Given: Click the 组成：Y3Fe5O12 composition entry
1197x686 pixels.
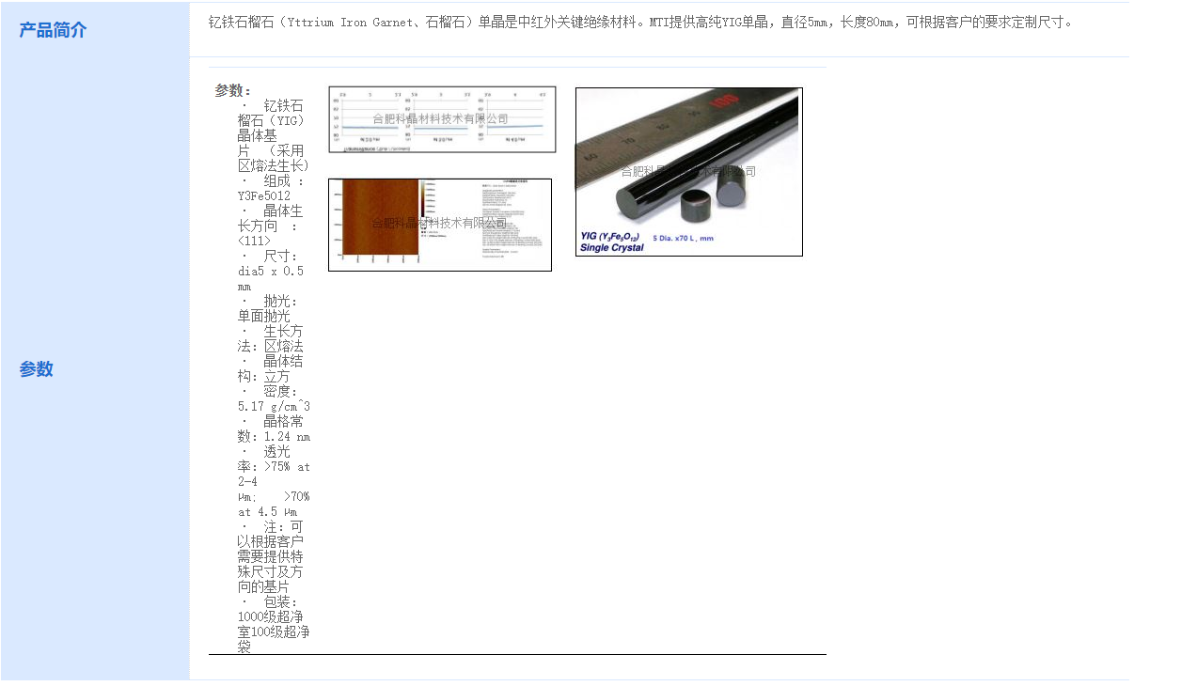Looking at the screenshot, I should [x=273, y=188].
